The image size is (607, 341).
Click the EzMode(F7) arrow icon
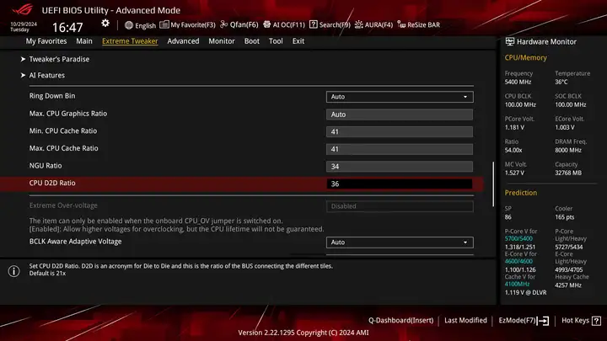click(543, 321)
